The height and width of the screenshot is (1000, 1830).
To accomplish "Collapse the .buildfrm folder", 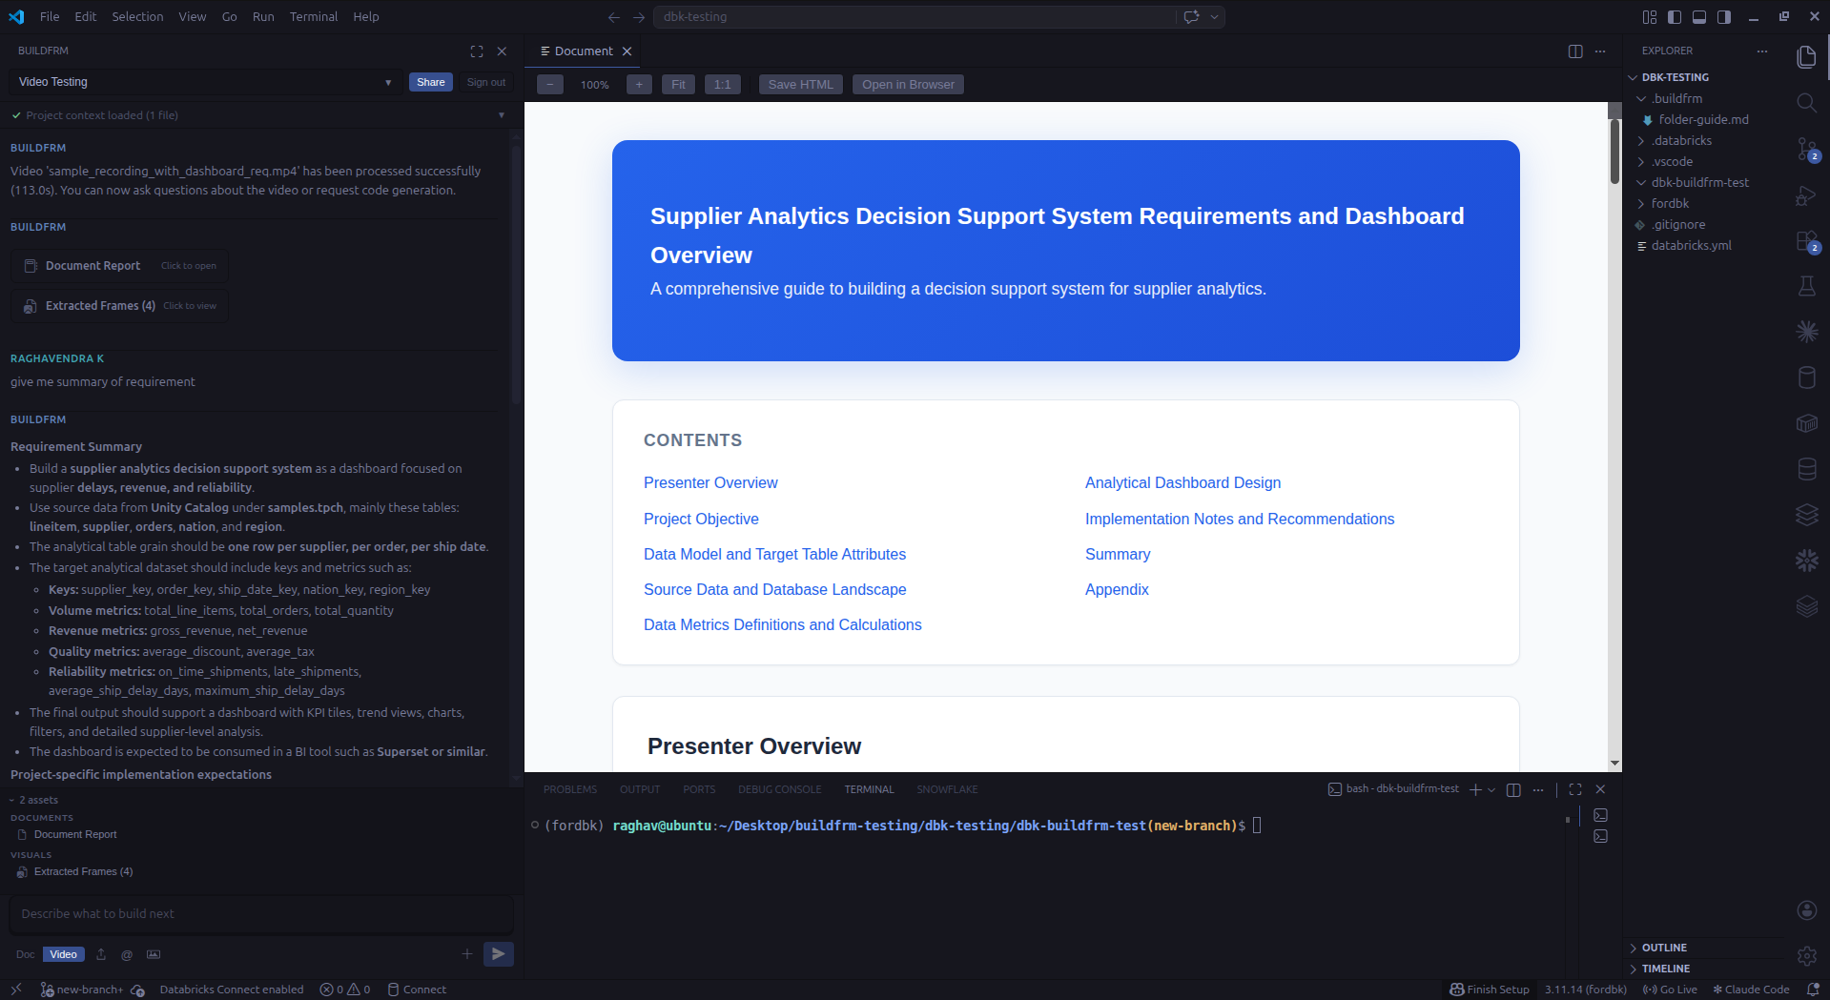I will click(1676, 98).
